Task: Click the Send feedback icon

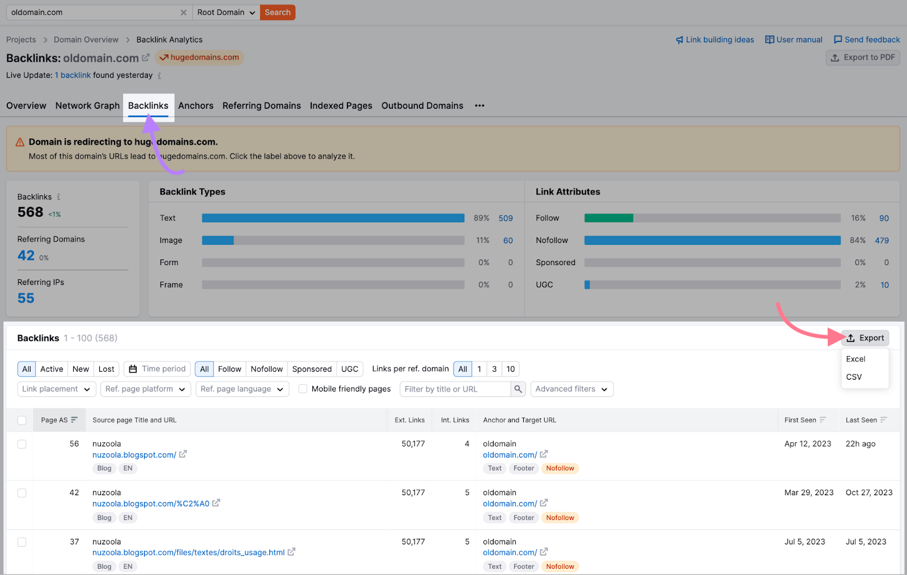Action: coord(837,40)
